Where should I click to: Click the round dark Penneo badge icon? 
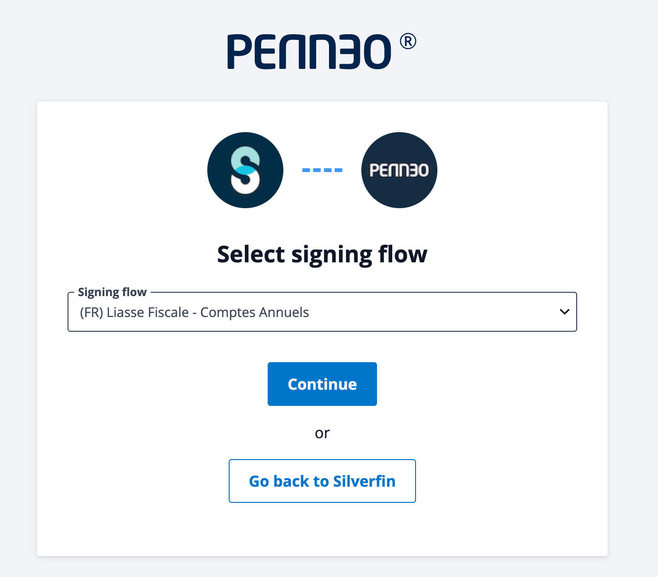399,170
